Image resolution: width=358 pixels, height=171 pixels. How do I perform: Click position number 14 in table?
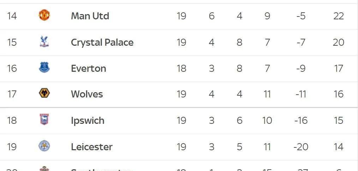(x=12, y=16)
